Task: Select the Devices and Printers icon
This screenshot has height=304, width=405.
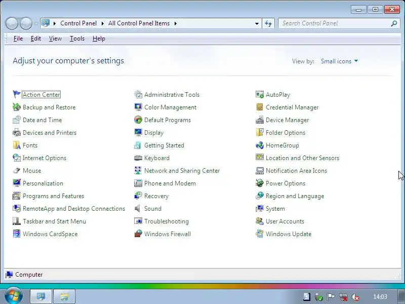Action: click(x=17, y=133)
